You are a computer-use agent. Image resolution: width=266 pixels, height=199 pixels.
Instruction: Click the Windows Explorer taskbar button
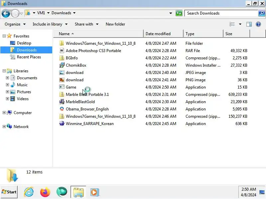coord(78,192)
